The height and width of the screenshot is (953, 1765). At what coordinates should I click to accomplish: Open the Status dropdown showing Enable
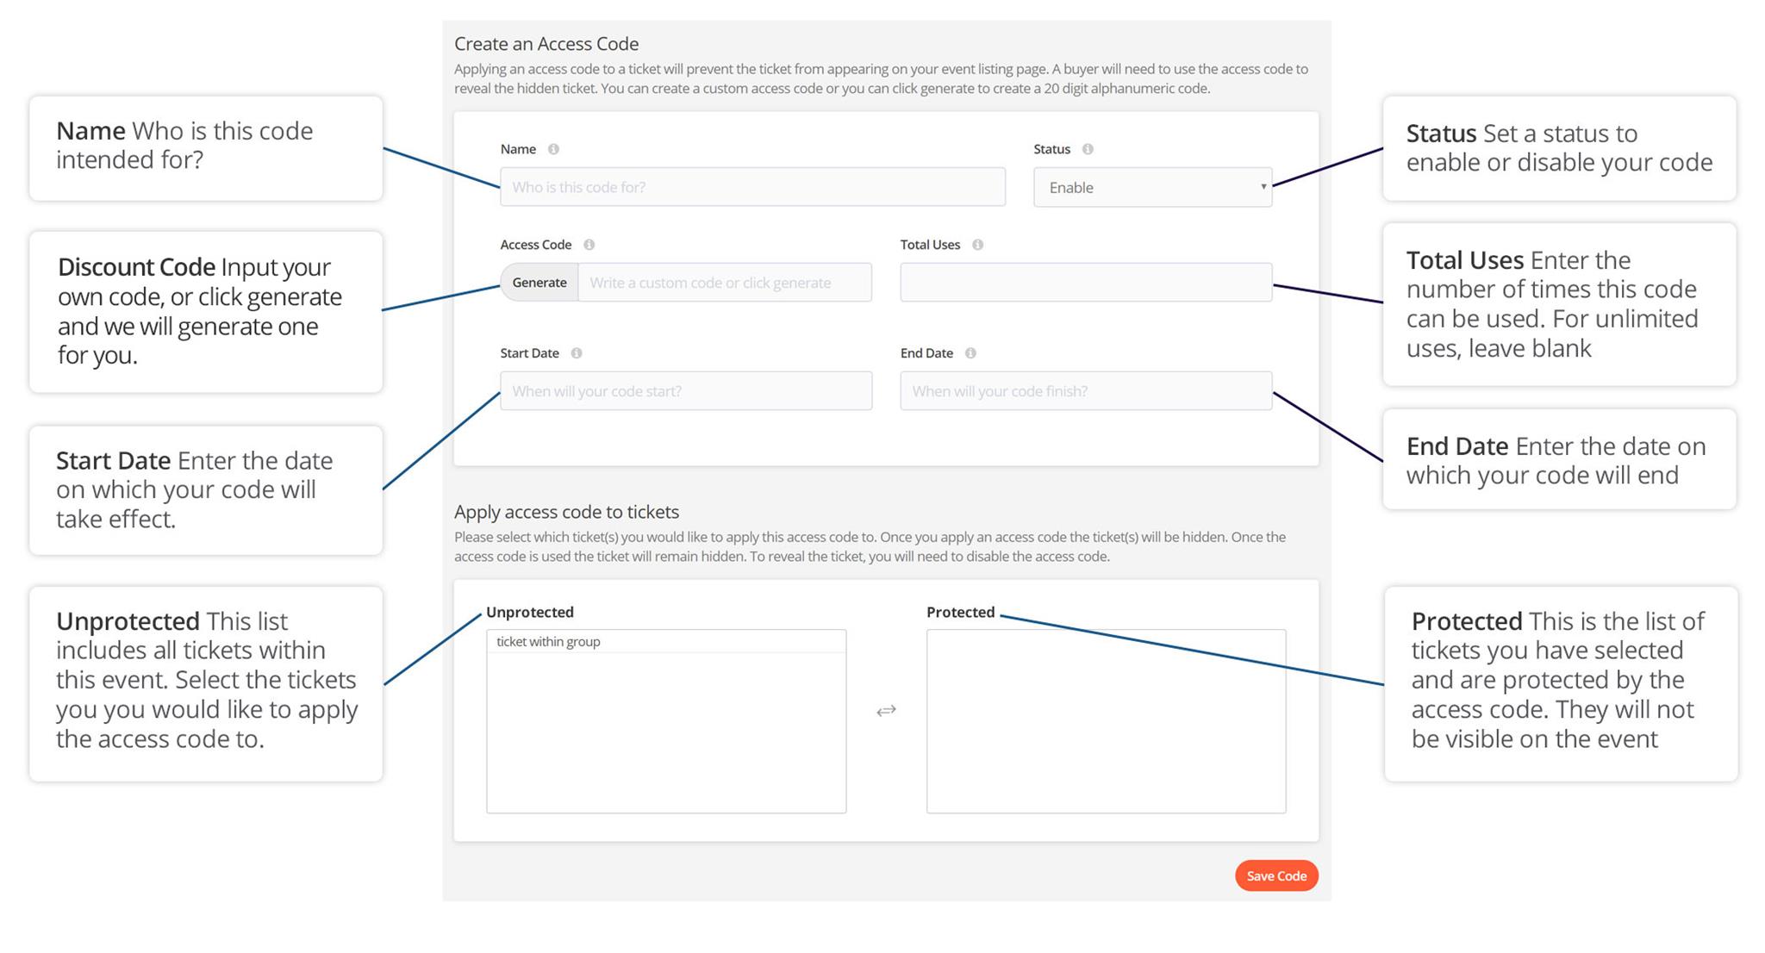(1151, 187)
